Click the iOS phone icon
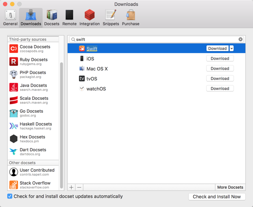253x207 pixels. [82, 58]
